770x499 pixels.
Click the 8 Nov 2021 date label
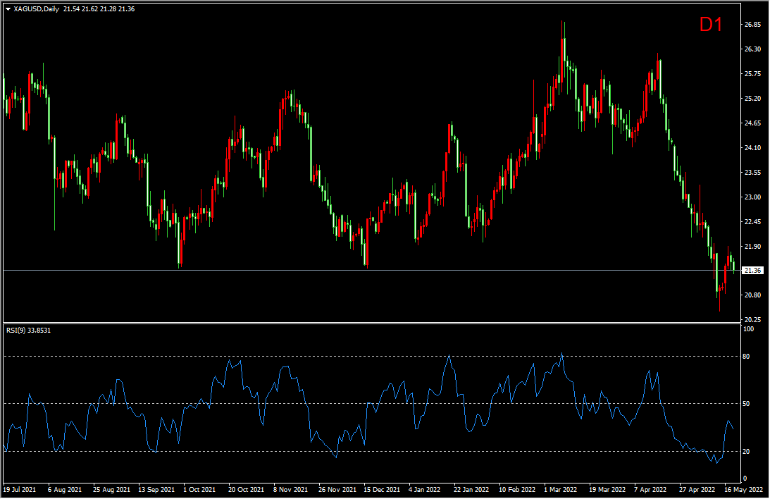tap(291, 490)
